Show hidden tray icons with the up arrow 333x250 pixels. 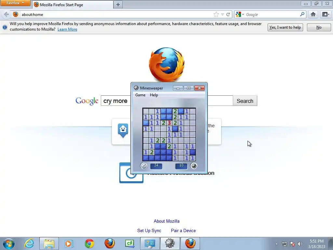[x=276, y=244]
